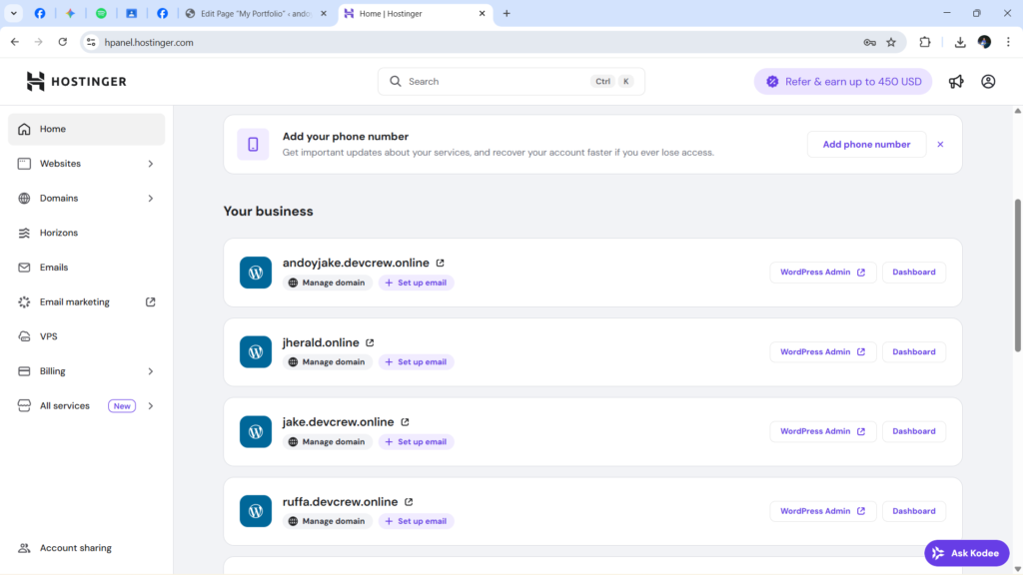Click the Hostinger logo in header

(76, 82)
